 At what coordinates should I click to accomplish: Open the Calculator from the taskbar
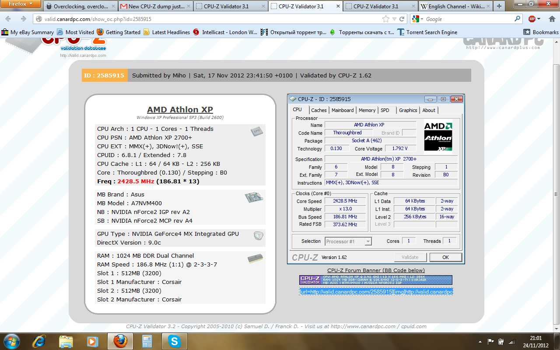(x=147, y=341)
